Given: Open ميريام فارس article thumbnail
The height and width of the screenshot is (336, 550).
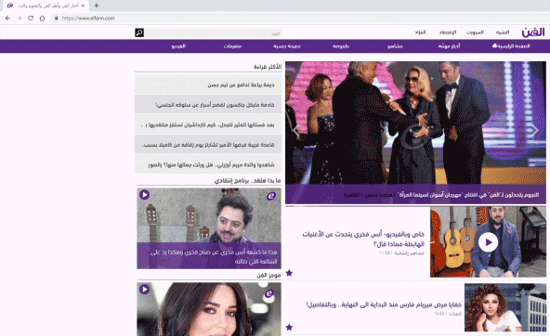Looking at the screenshot, I should pos(505,307).
